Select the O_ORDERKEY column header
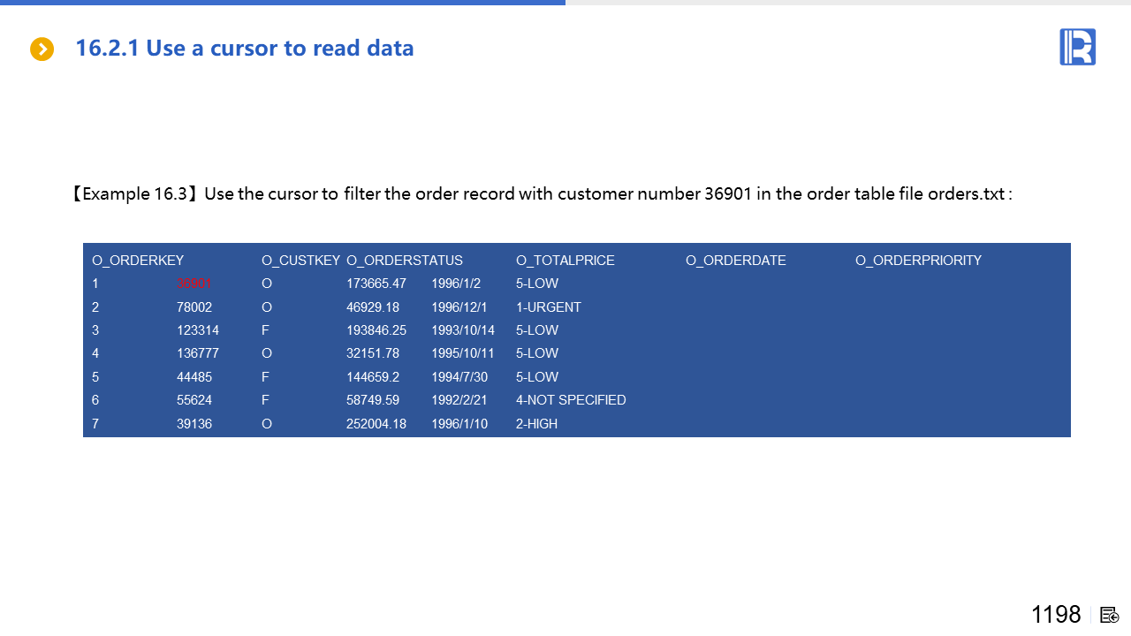 (x=138, y=261)
